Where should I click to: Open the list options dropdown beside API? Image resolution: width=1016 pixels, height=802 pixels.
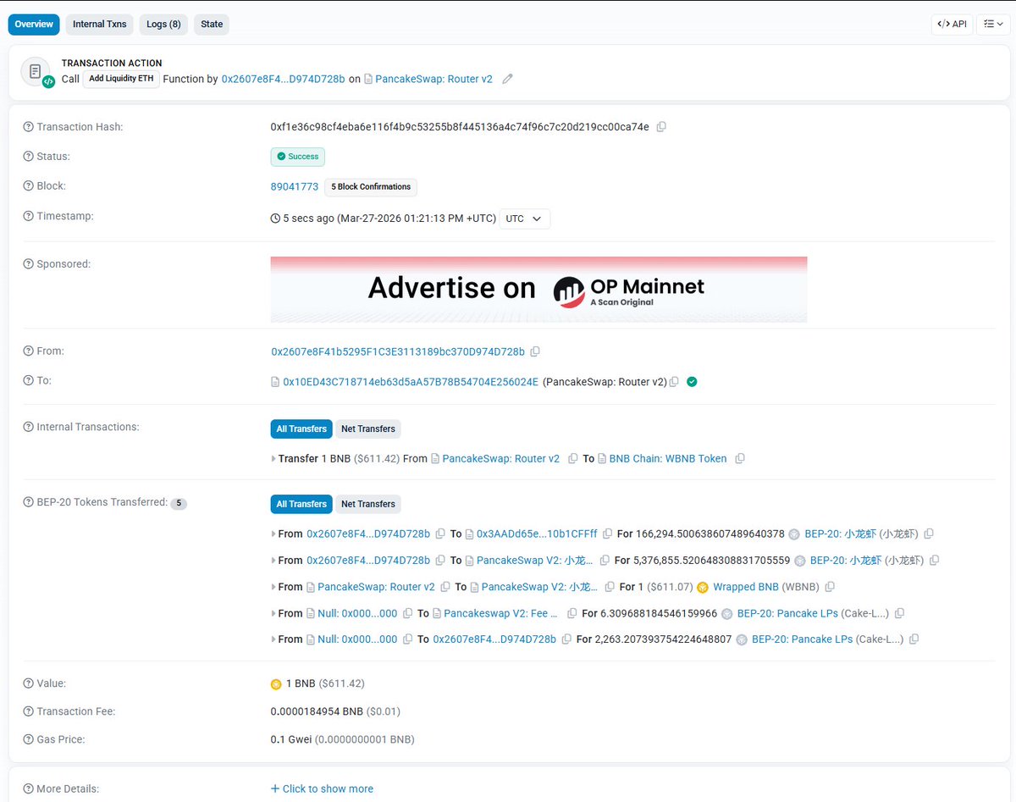993,24
